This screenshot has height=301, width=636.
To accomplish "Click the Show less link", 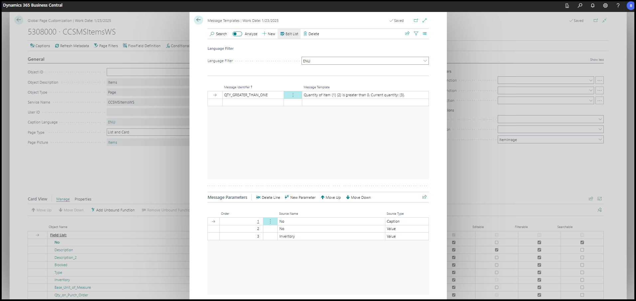I will (x=596, y=59).
